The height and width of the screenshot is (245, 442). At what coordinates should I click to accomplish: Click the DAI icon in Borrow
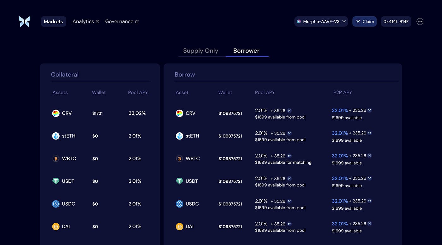point(180,226)
